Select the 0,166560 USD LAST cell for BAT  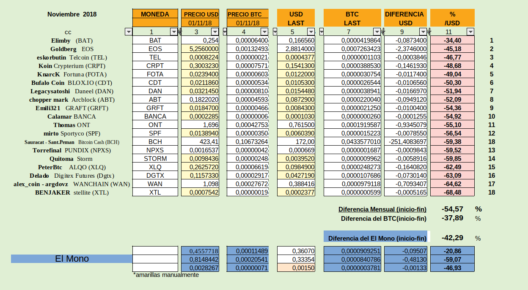click(296, 40)
